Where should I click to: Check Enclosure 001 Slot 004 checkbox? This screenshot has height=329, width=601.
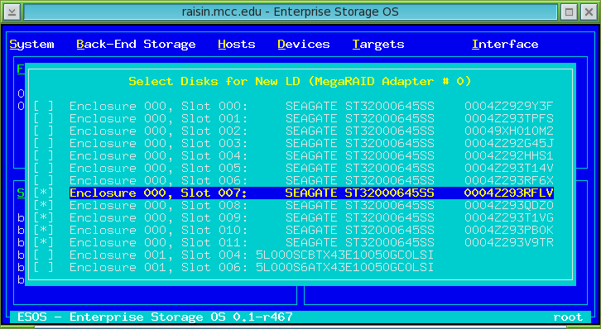click(43, 255)
